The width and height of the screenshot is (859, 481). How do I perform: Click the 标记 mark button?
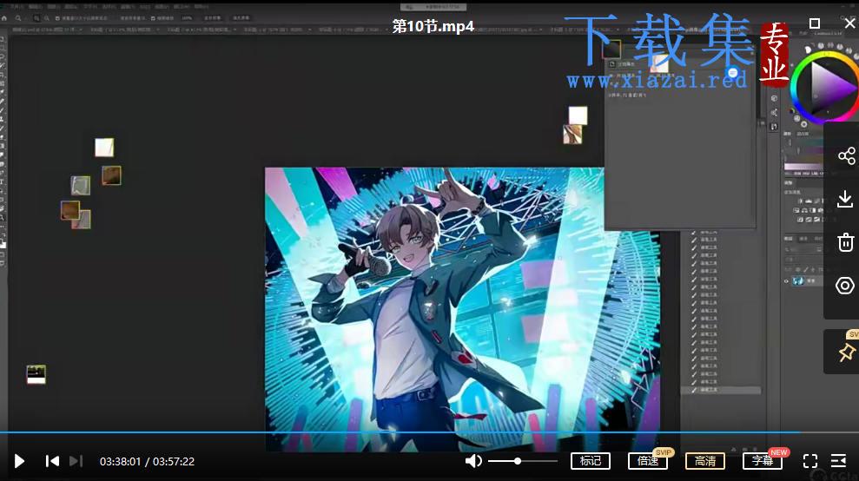(x=590, y=461)
